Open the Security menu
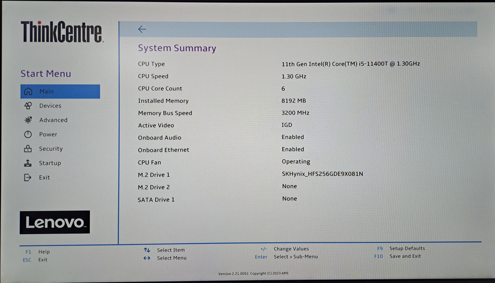Image resolution: width=495 pixels, height=283 pixels. [51, 149]
